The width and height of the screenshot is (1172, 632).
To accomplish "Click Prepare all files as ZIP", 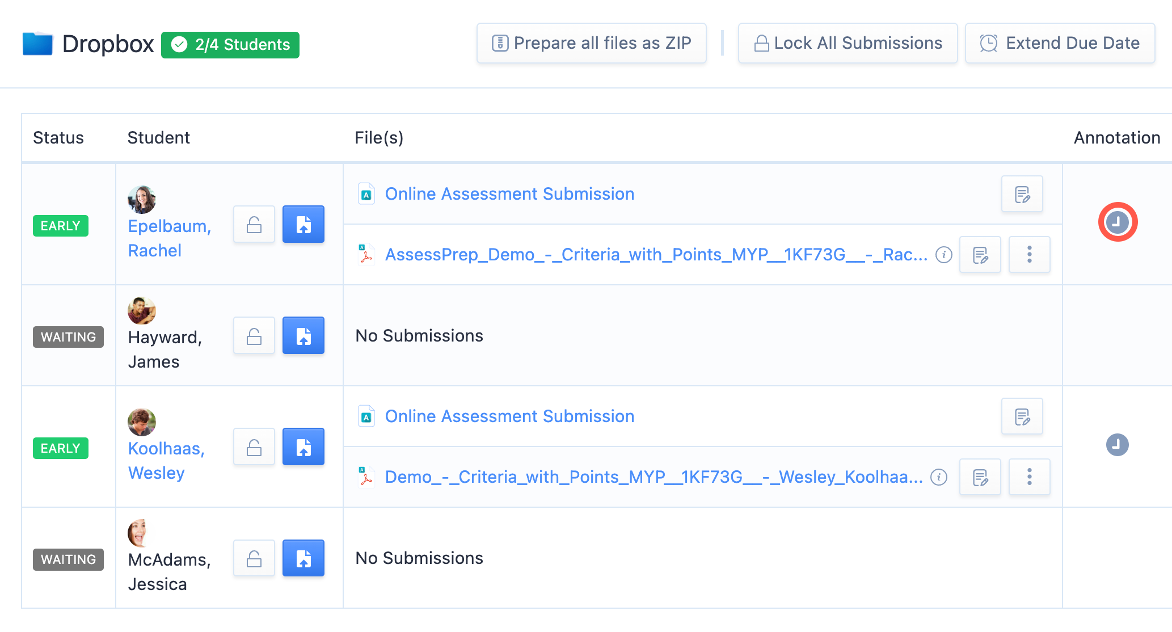I will click(591, 43).
